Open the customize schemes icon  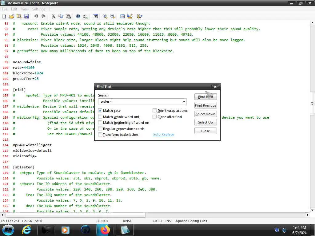coord(130,16)
